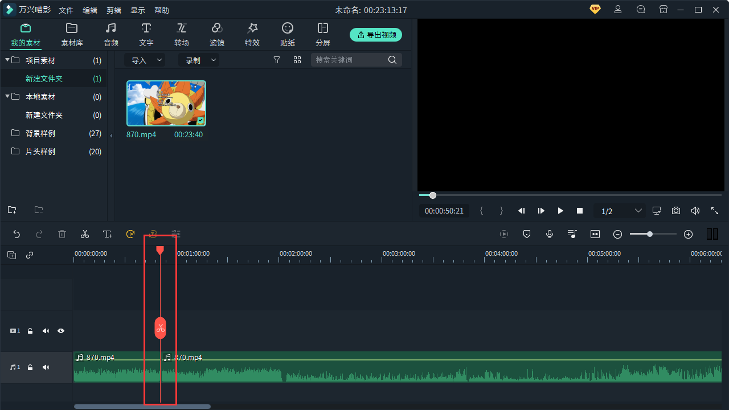729x410 pixels.
Task: Open the 剪辑 menu
Action: (114, 10)
